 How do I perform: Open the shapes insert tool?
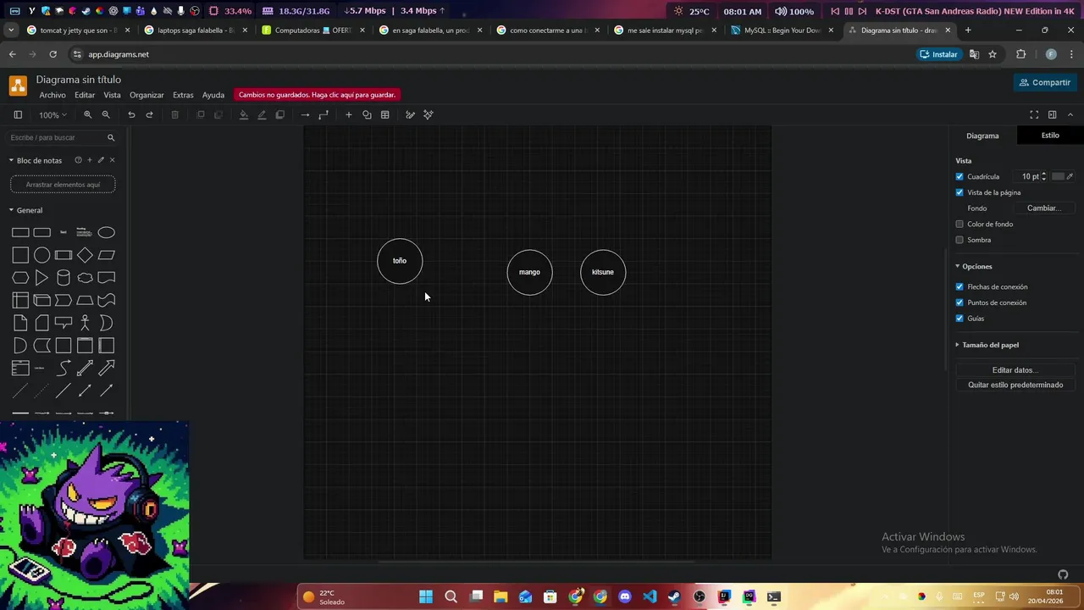367,115
